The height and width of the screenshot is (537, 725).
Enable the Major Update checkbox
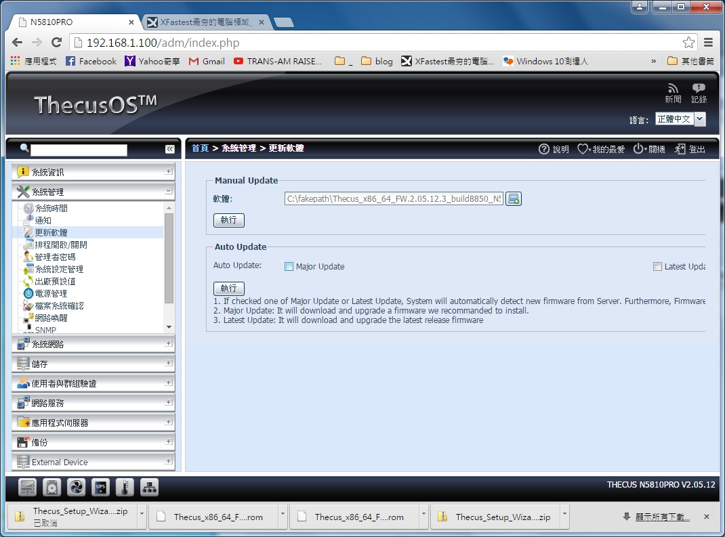point(289,266)
